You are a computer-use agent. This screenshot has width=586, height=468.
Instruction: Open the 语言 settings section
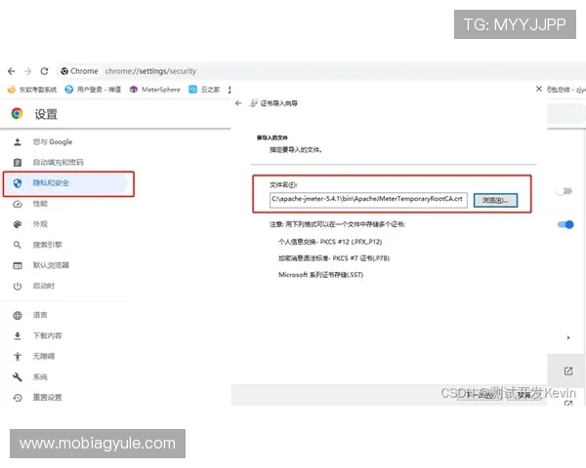click(40, 315)
